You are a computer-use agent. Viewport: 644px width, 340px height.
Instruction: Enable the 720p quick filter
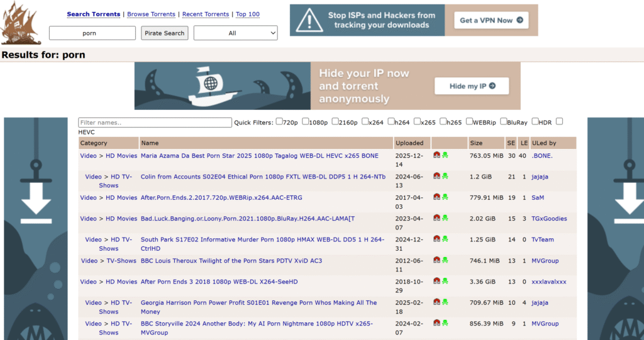click(x=279, y=122)
